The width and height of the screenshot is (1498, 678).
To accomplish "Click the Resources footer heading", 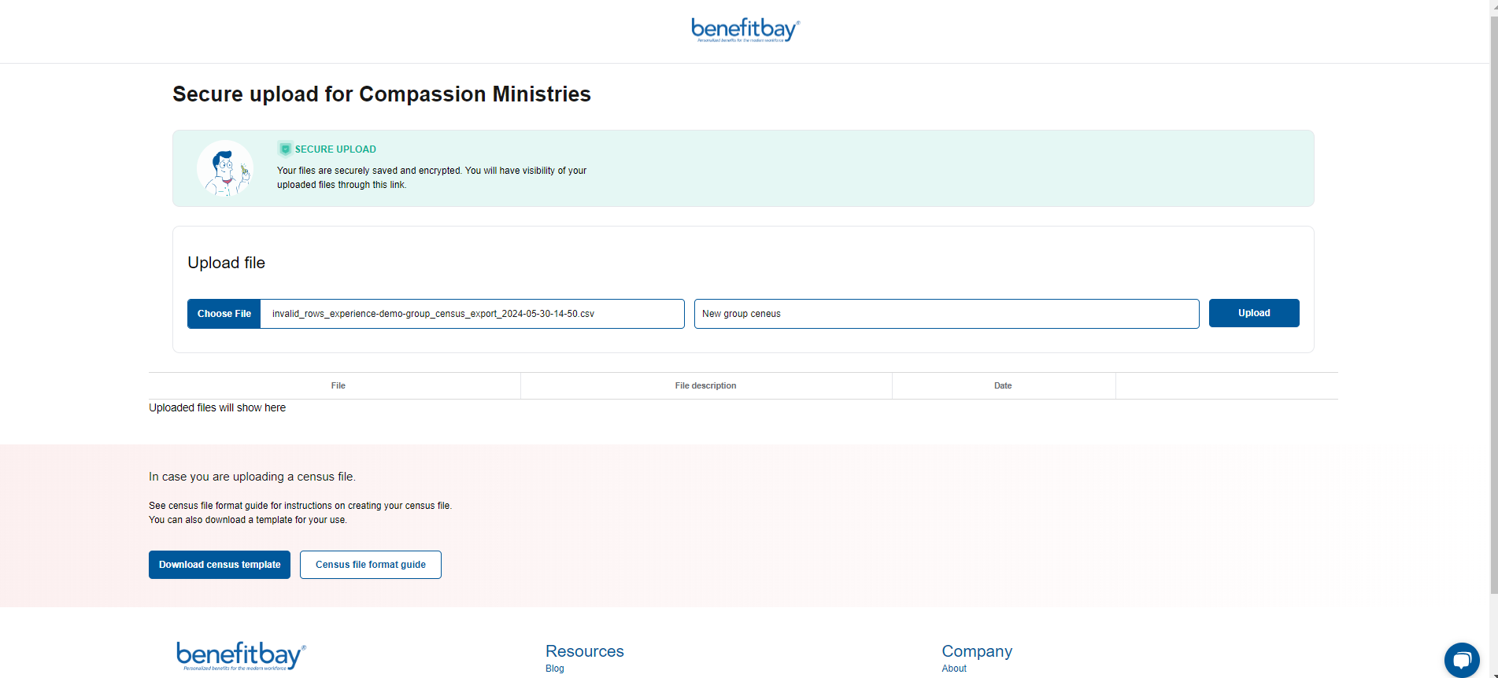I will [x=585, y=651].
